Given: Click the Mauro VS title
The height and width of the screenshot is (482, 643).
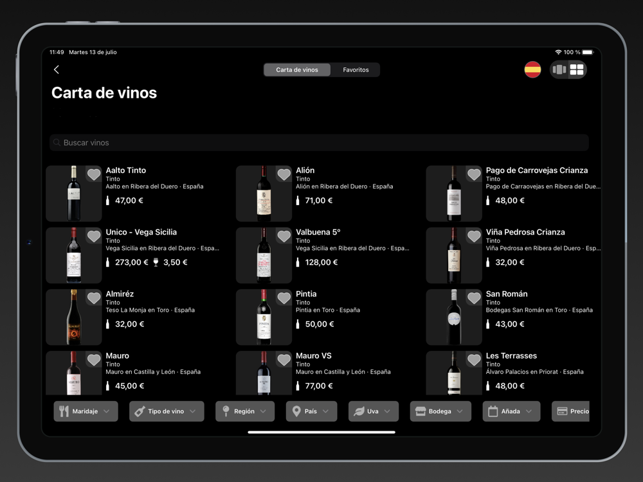Looking at the screenshot, I should coord(314,356).
